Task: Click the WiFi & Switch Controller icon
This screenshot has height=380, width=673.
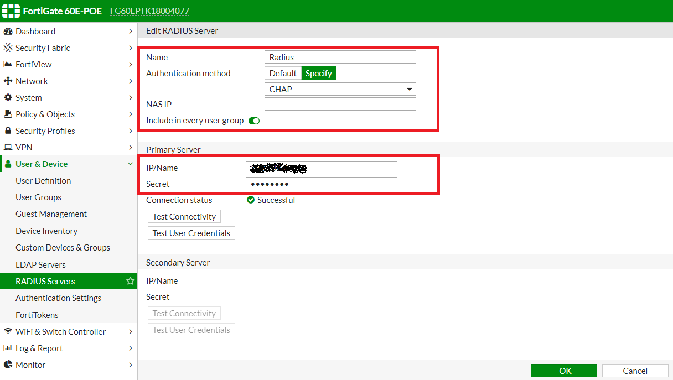Action: (x=8, y=332)
